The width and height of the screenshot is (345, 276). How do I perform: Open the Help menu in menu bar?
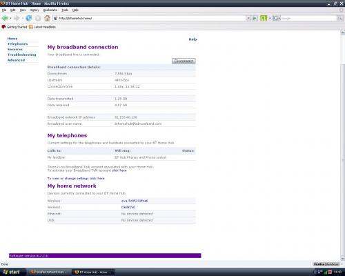pyautogui.click(x=75, y=10)
